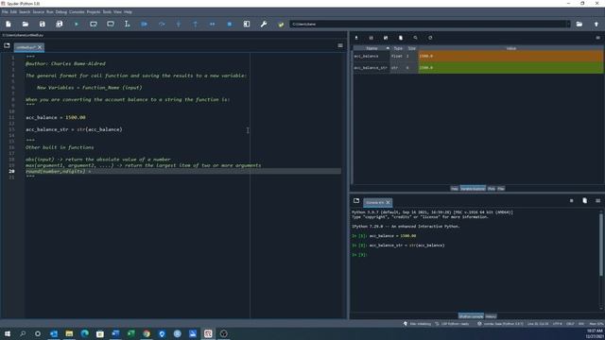
Task: Switch to the Help pane tab
Action: click(455, 189)
